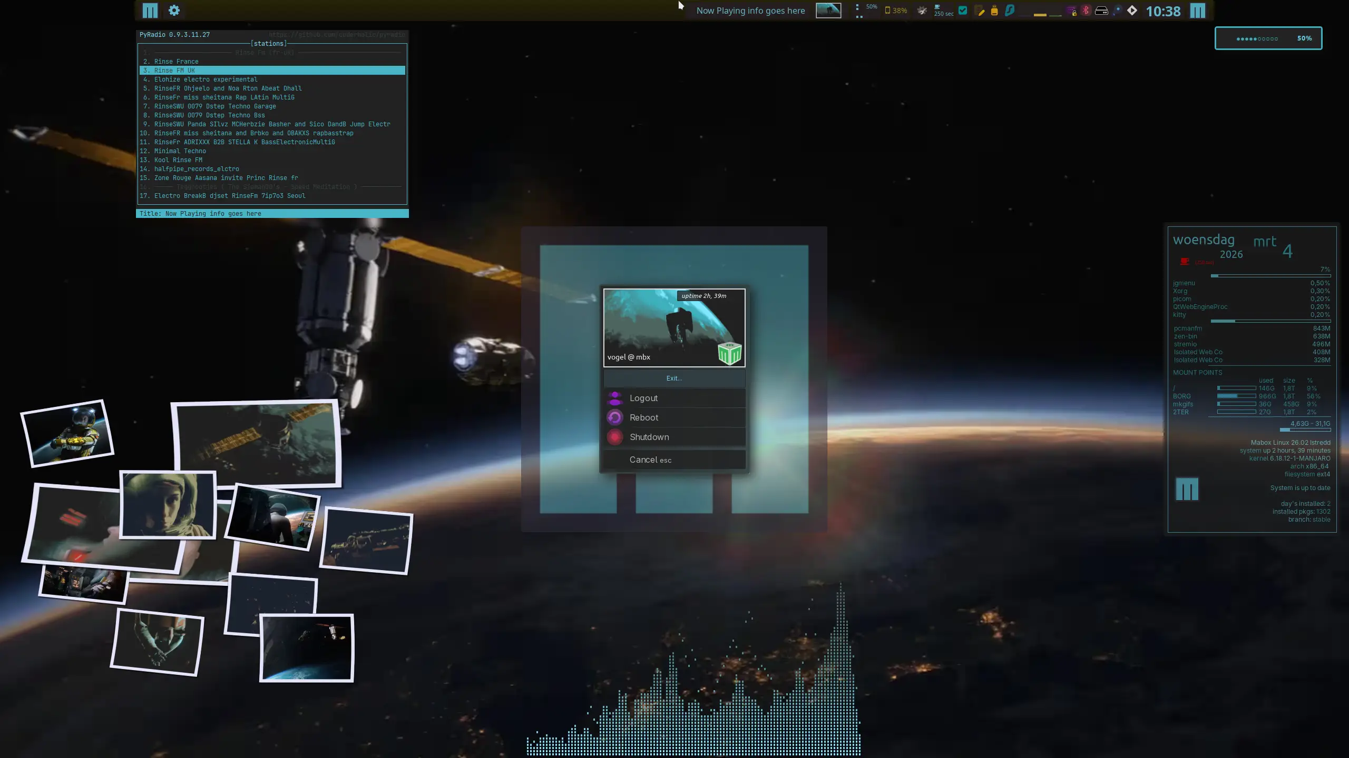Click the 50% volume indicator popup
This screenshot has height=758, width=1349.
tap(1268, 38)
